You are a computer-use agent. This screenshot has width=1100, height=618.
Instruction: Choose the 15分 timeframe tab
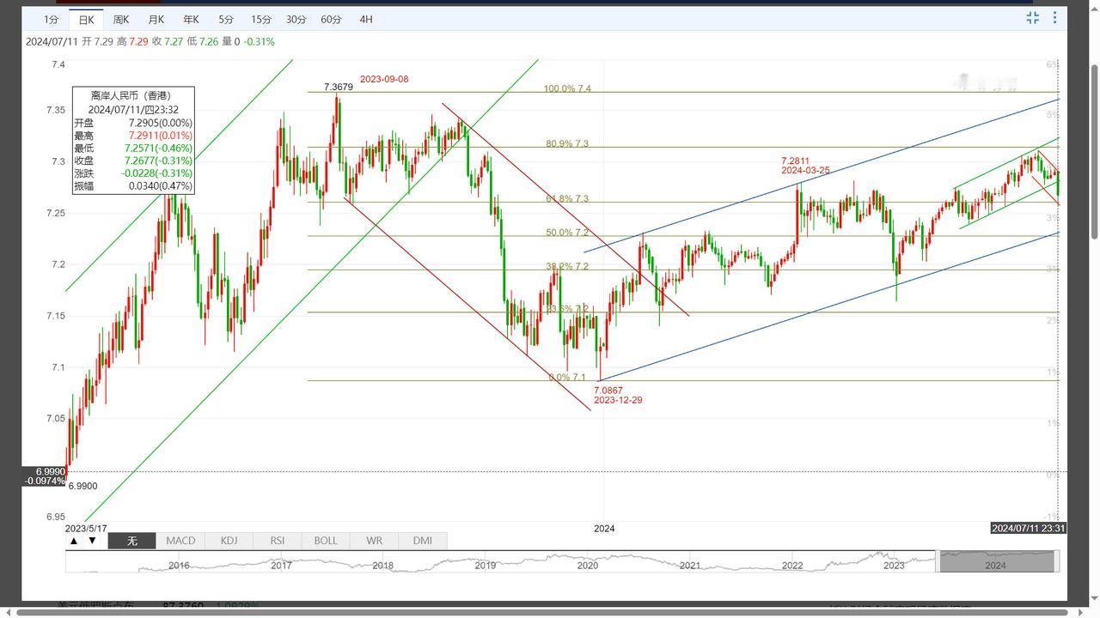(x=261, y=19)
